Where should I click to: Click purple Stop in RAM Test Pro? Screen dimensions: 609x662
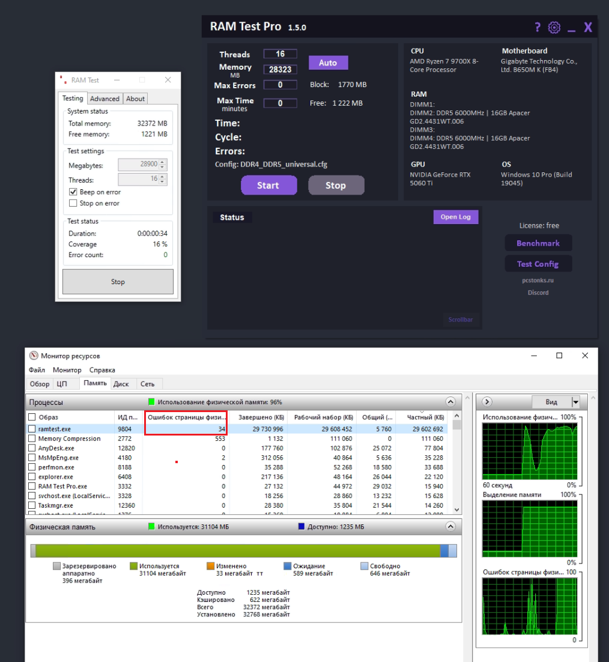[x=336, y=186]
